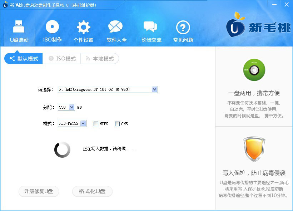The image size is (293, 211).
Task: Switch to 本地模式 tab
Action: pyautogui.click(x=102, y=59)
